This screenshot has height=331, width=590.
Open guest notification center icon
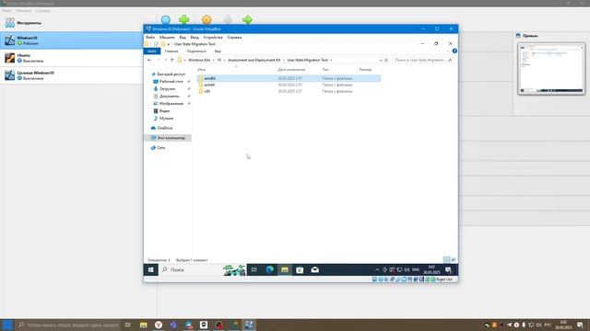coord(448,269)
